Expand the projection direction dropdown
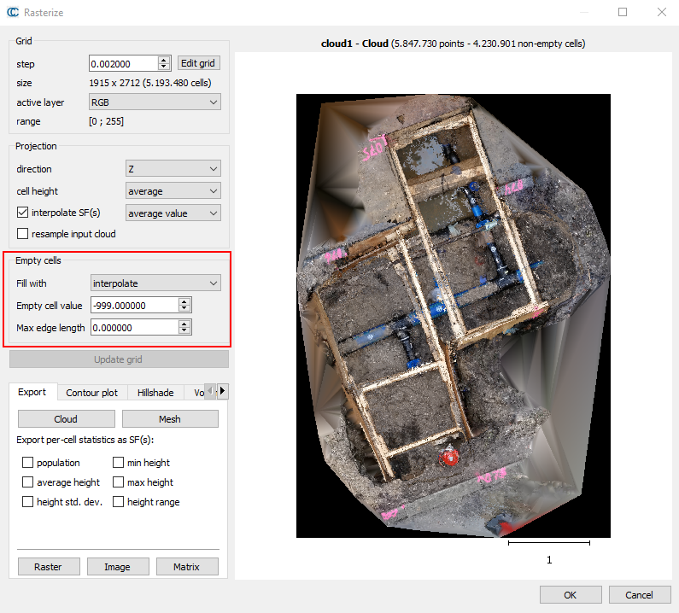Screen dimensions: 679x613 point(173,169)
